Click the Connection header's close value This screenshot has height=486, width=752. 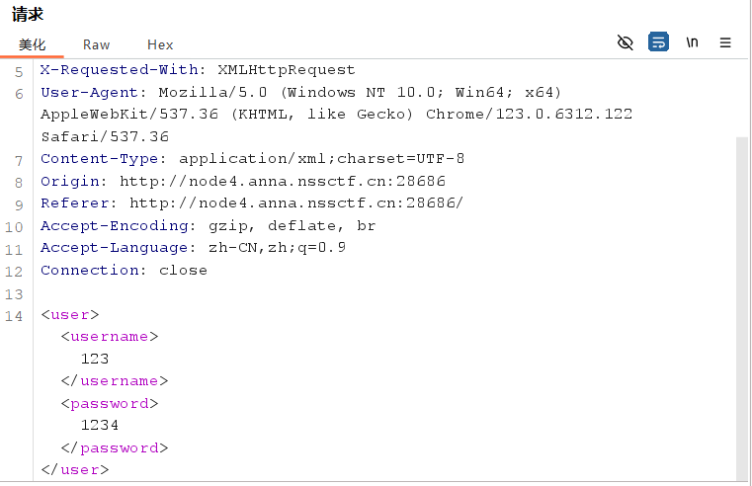coord(183,270)
